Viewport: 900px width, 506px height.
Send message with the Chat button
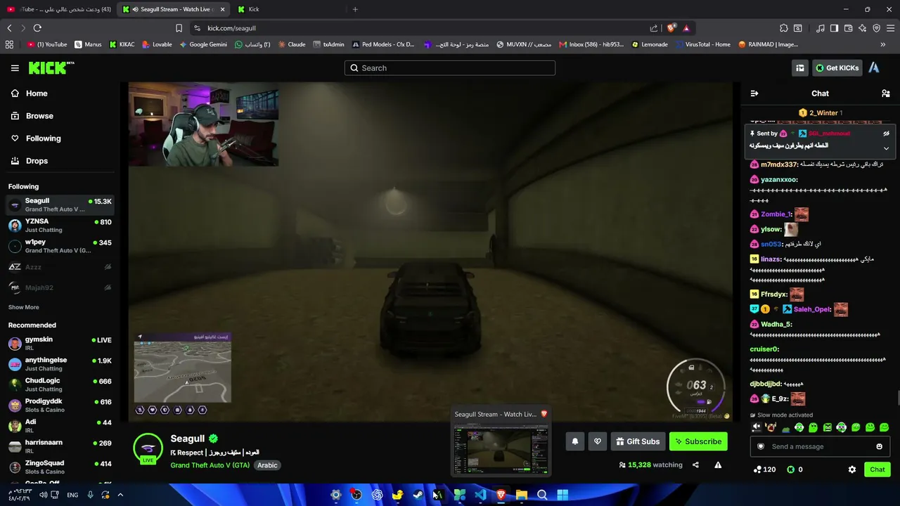click(877, 469)
